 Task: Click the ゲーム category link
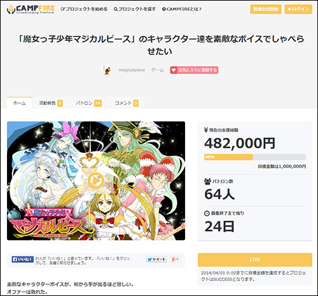(x=158, y=70)
